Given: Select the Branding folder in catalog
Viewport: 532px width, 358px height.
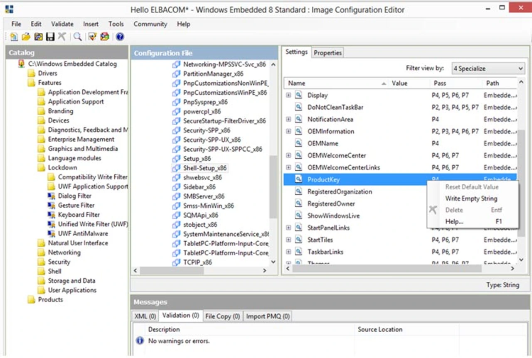Looking at the screenshot, I should [x=61, y=111].
